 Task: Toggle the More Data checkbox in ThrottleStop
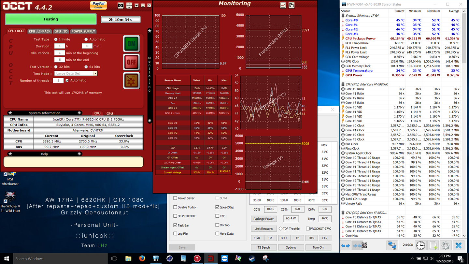(x=217, y=234)
